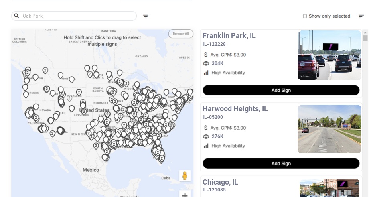Zoom in the map with plus button
This screenshot has height=197, width=369.
click(185, 195)
